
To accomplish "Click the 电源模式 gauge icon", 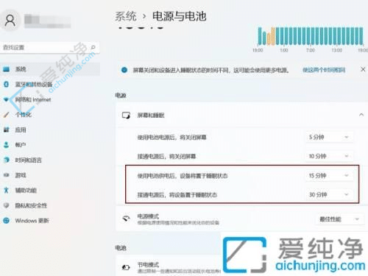I will [126, 219].
